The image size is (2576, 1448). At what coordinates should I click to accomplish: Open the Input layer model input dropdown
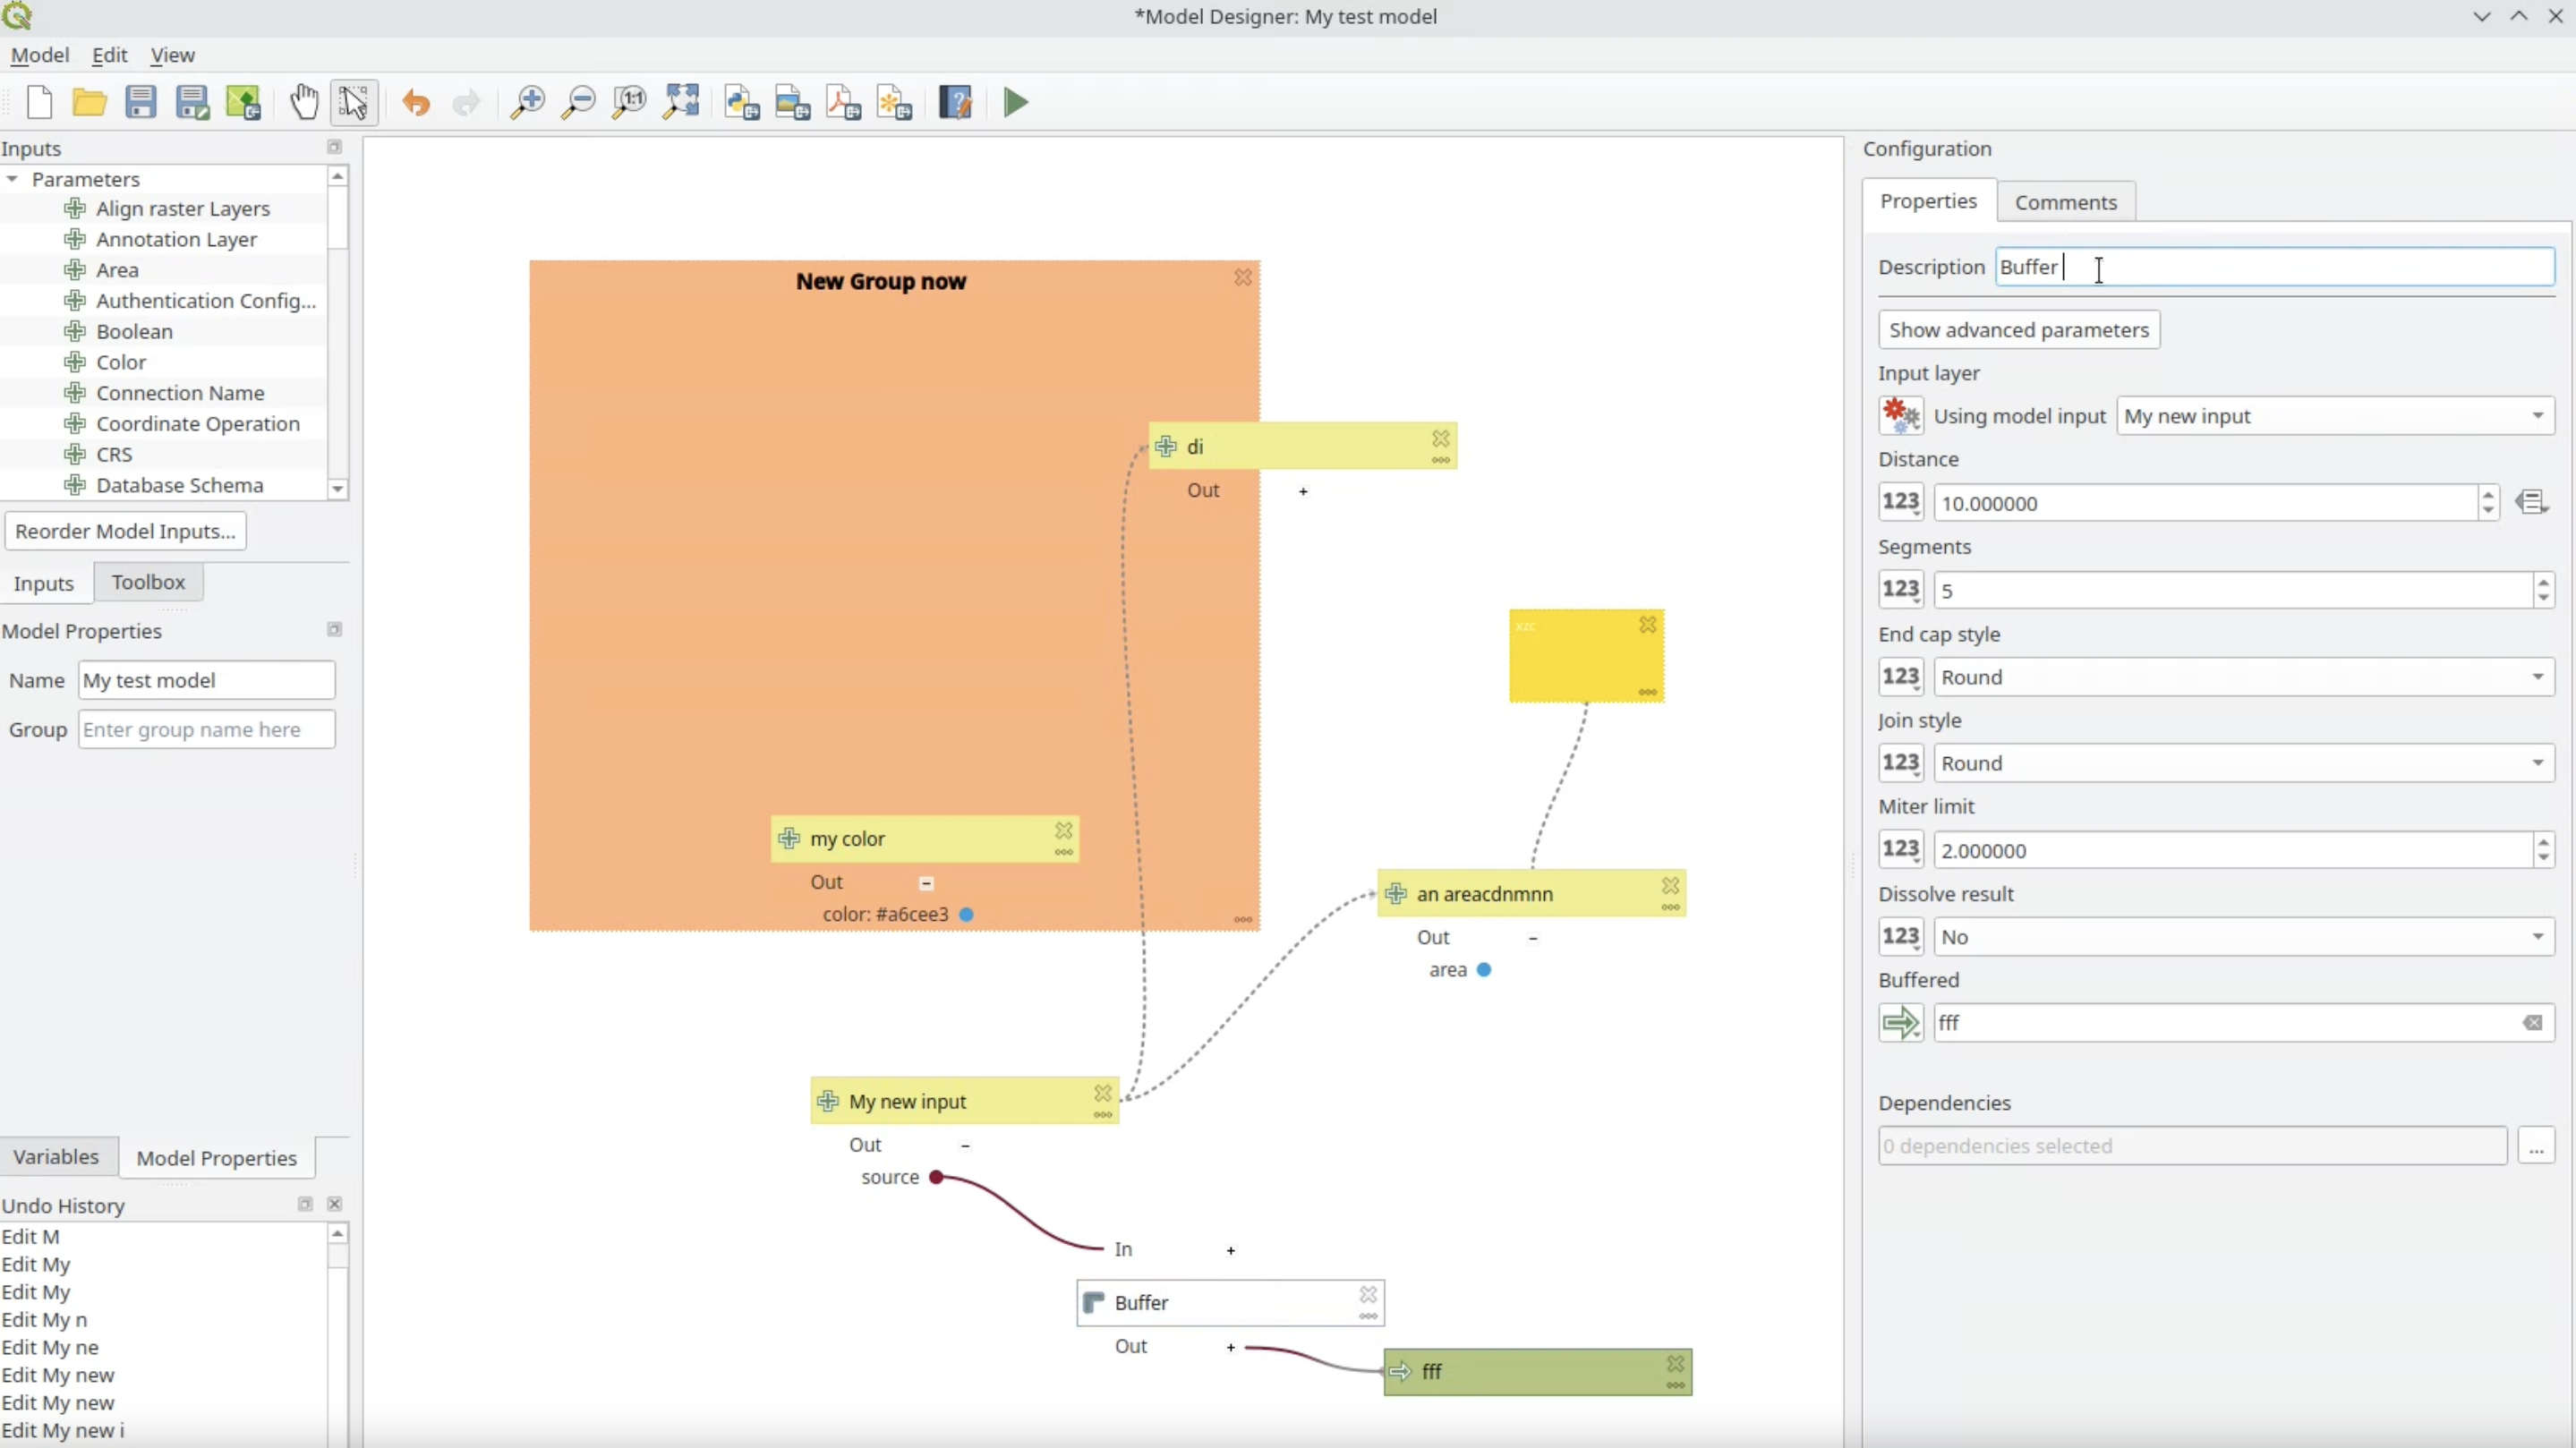pyautogui.click(x=2335, y=416)
